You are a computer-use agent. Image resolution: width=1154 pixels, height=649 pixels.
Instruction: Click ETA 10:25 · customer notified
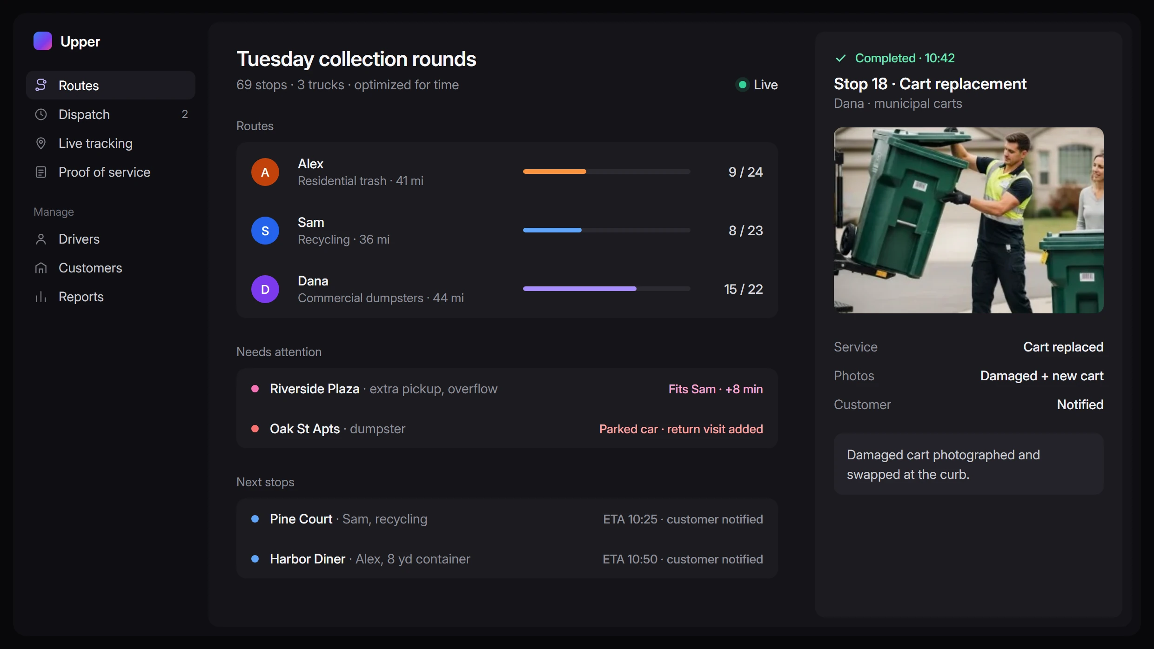(x=683, y=519)
